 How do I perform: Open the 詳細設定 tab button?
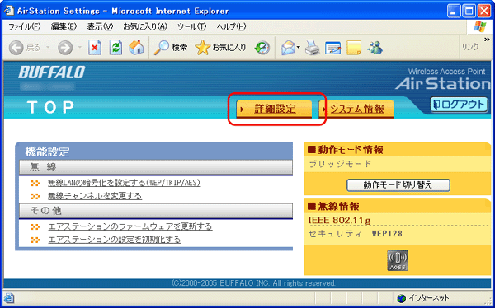274,109
